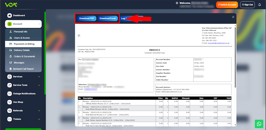Collapse the Account section
This screenshot has height=130, width=266.
[39, 24]
